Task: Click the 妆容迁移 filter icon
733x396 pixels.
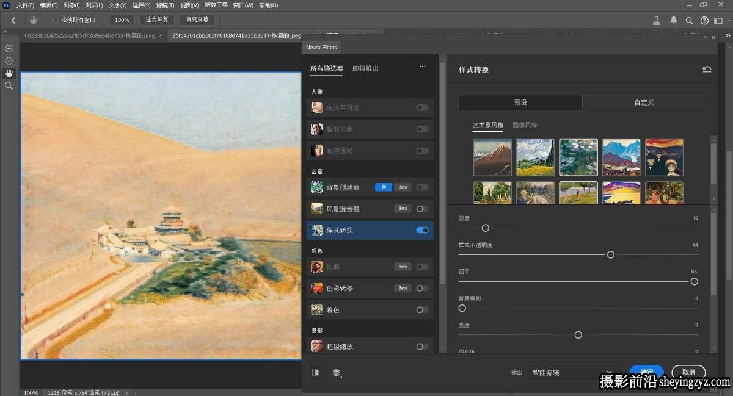Action: [x=316, y=150]
